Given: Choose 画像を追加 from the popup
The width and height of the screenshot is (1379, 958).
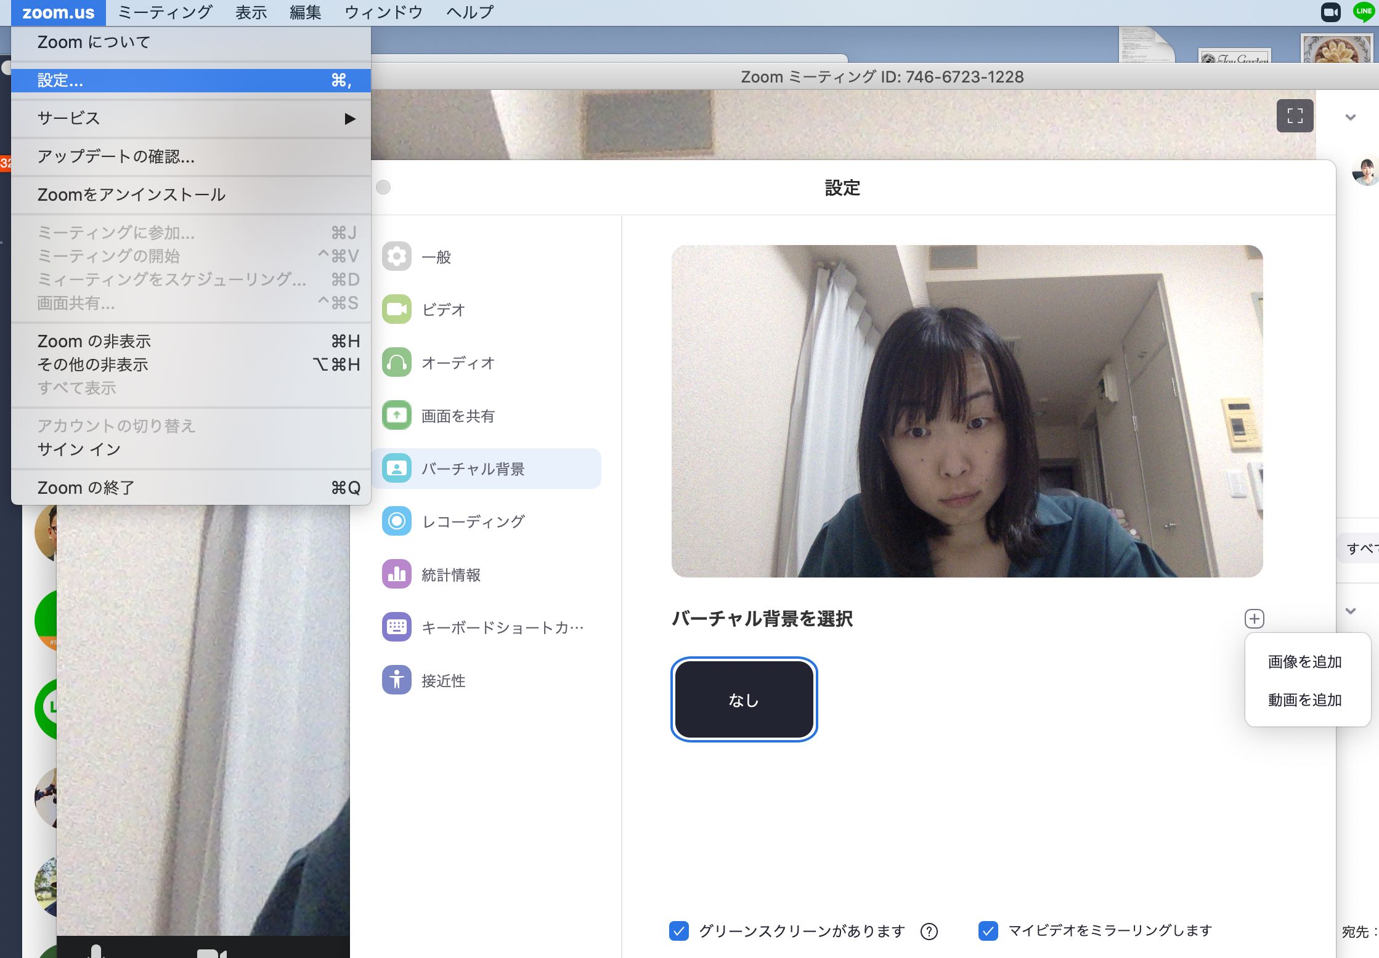Looking at the screenshot, I should (x=1305, y=662).
